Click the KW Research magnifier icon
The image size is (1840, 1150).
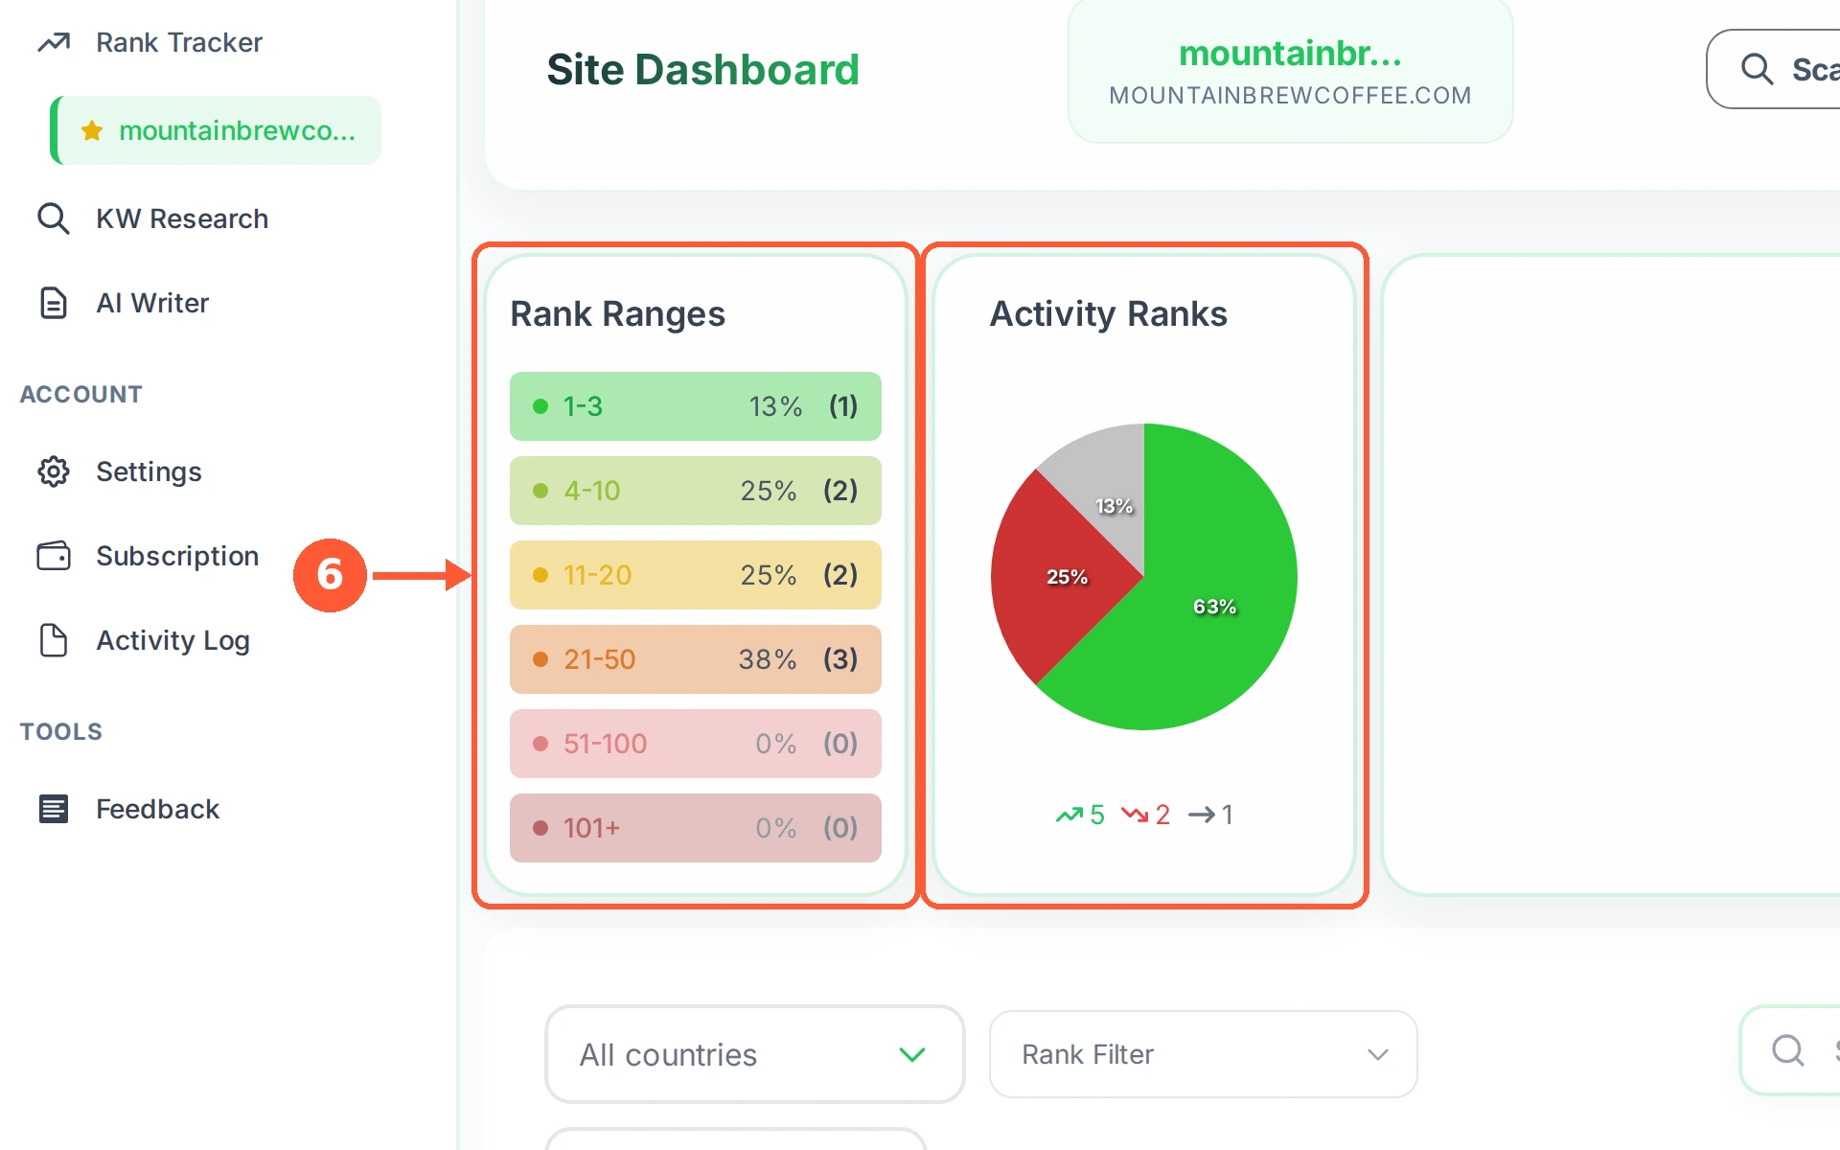point(54,218)
